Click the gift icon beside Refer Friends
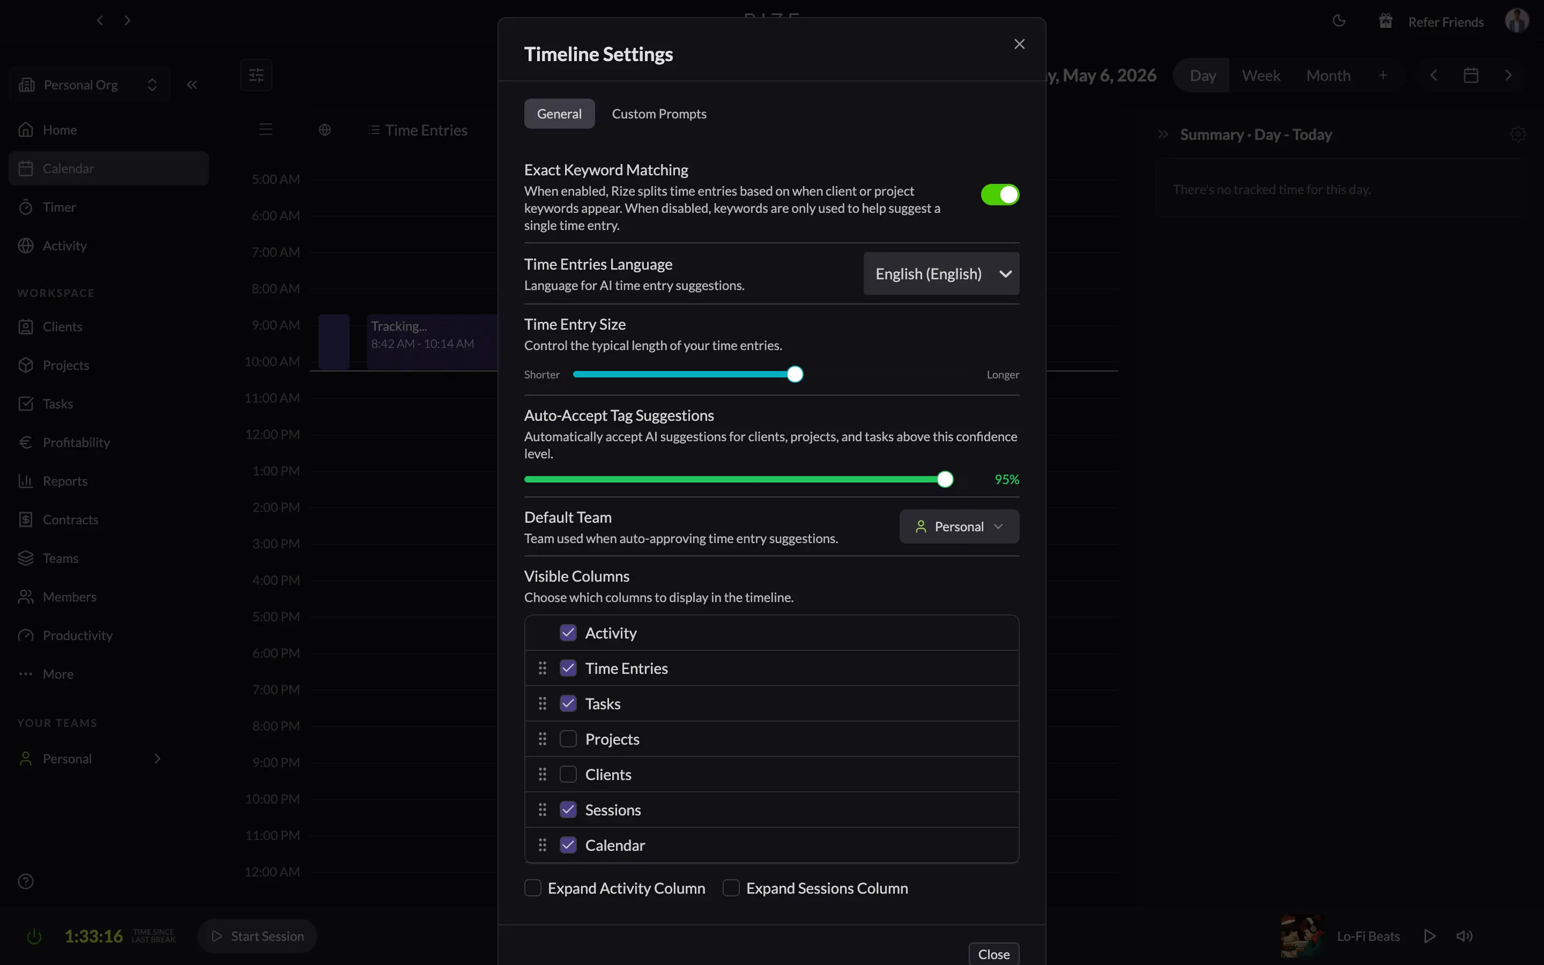The image size is (1544, 965). [x=1385, y=21]
